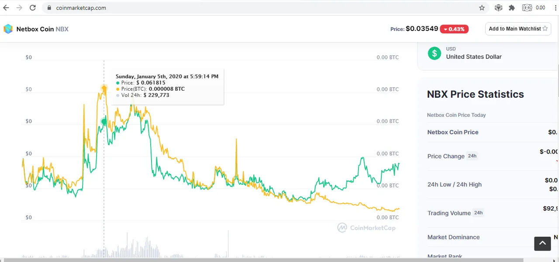This screenshot has width=559, height=262.
Task: Click the tooltip 'Vol 24h: $229,773' line
Action: click(x=142, y=95)
